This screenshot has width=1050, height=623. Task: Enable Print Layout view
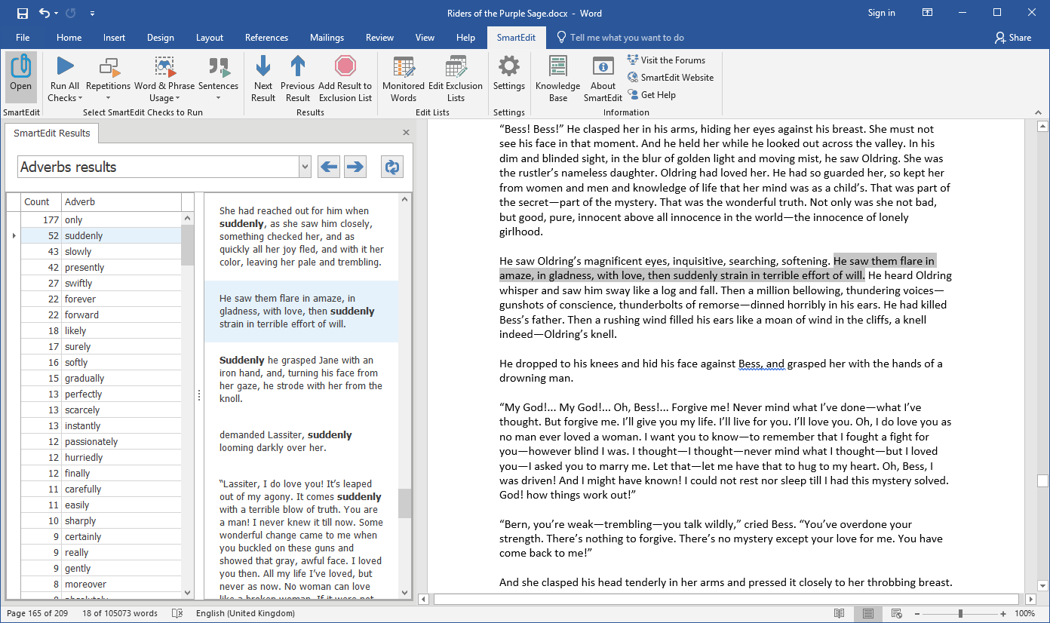tap(867, 613)
